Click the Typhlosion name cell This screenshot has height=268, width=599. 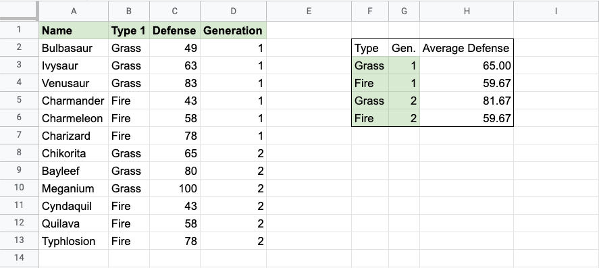(74, 241)
